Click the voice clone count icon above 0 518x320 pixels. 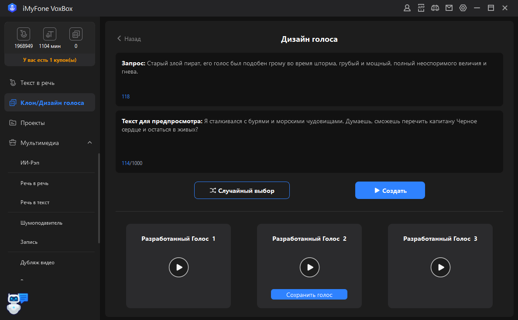[x=75, y=34]
